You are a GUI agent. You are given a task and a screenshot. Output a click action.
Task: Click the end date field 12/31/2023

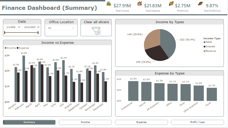tap(30, 27)
